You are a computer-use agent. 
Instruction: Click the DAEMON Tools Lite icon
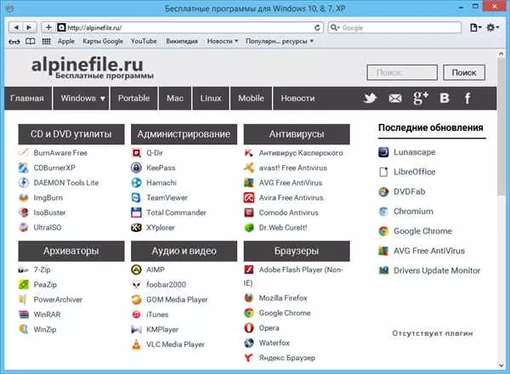(24, 183)
